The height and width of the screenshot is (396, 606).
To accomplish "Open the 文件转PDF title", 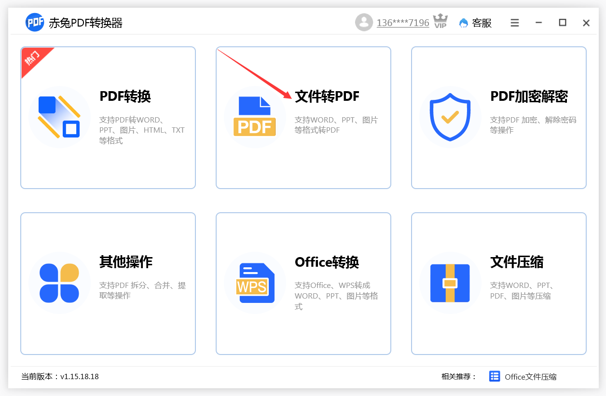I will (327, 96).
